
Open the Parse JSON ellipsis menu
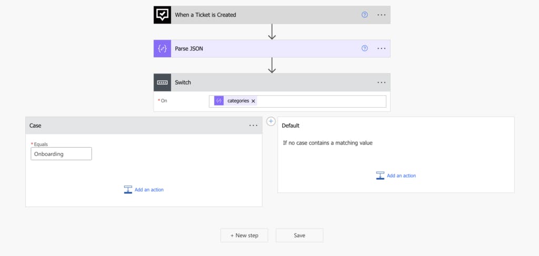[382, 48]
